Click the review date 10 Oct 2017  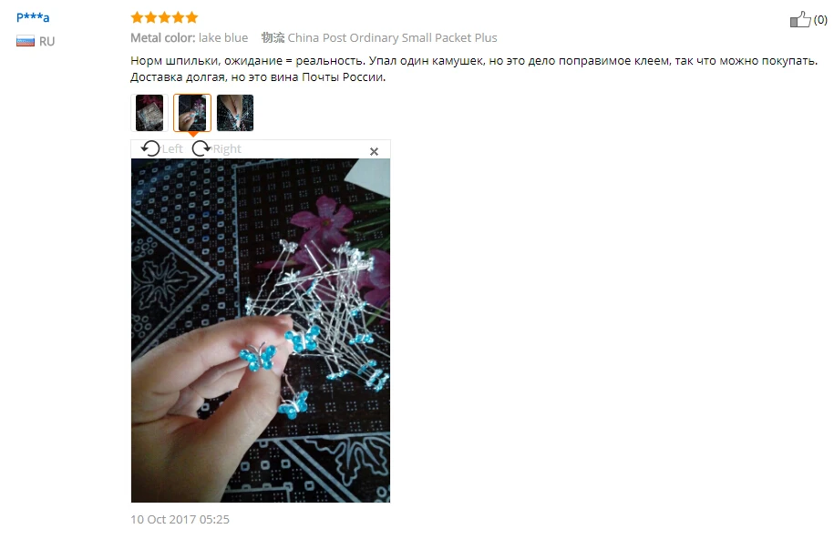180,519
